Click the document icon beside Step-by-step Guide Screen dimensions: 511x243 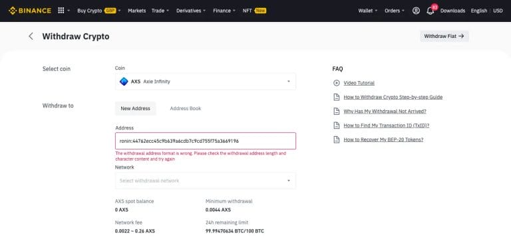336,97
